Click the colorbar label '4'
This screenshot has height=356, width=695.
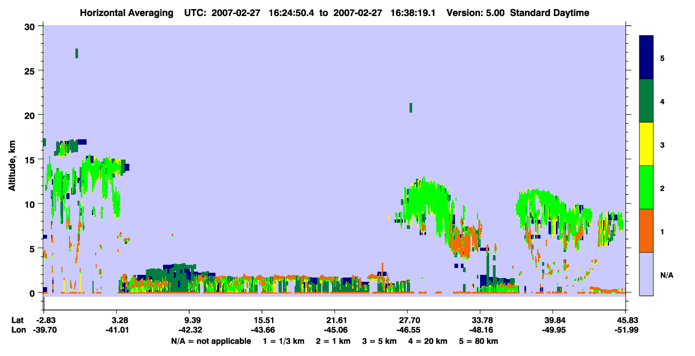tap(662, 101)
